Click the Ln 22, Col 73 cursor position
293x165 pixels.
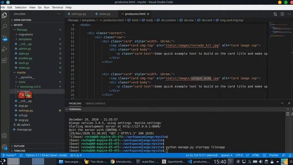[x=201, y=155]
